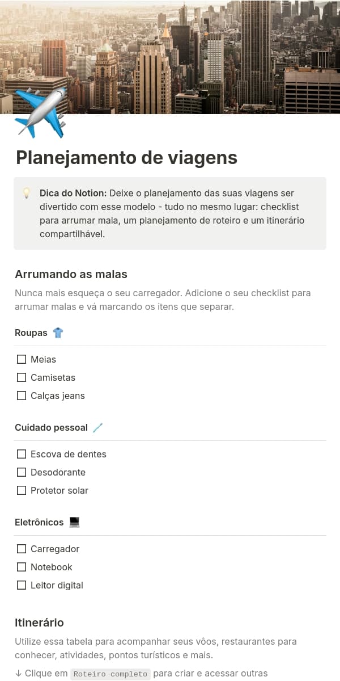Click the Planejamento de viagens page title

click(x=126, y=158)
